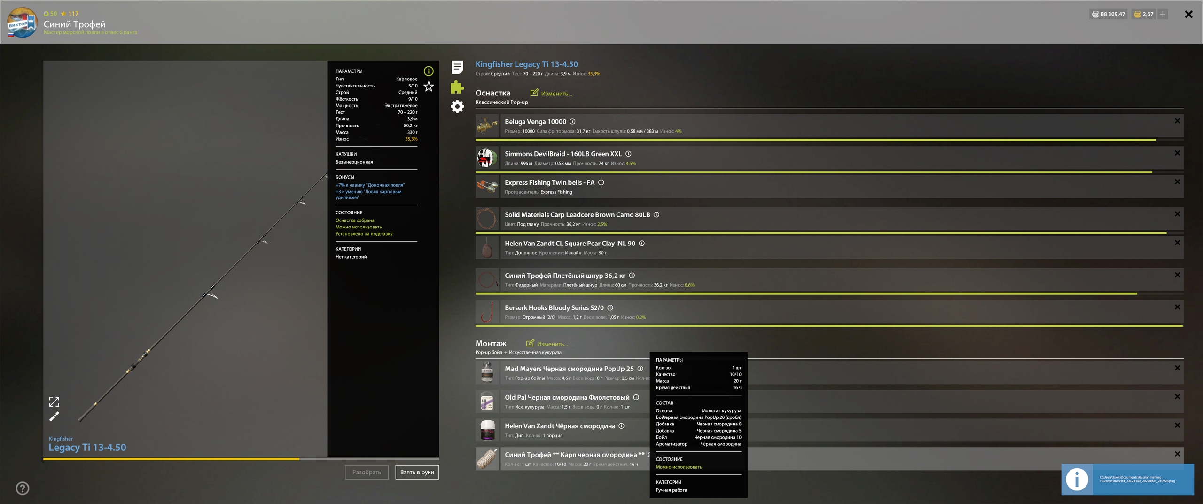Open the green puzzle rig assembly tab

pyautogui.click(x=457, y=87)
